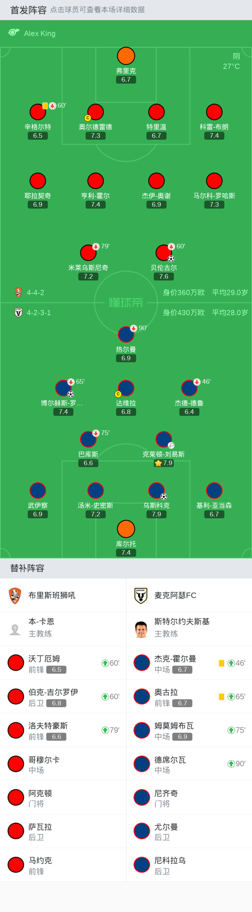The image size is (252, 912).
Task: Select captain 奥尔德雷德's red player icon
Action: [96, 112]
